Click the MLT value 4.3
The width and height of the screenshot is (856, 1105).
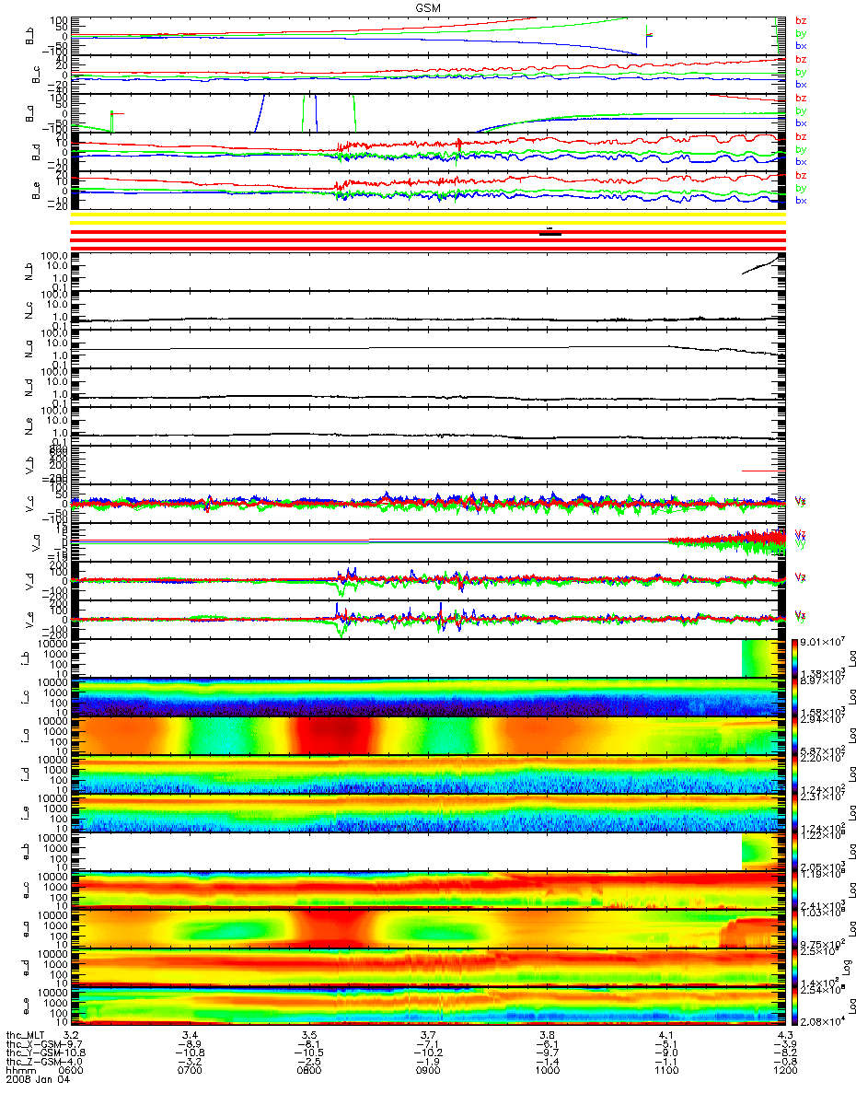[784, 1035]
